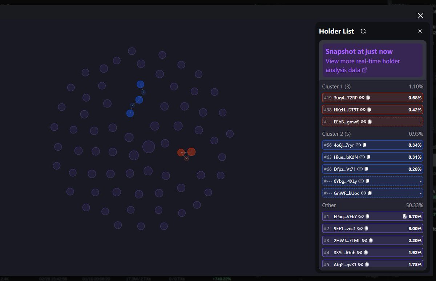436x281 pixels.
Task: Click the external link icon after 'analysis data'
Action: coord(364,70)
